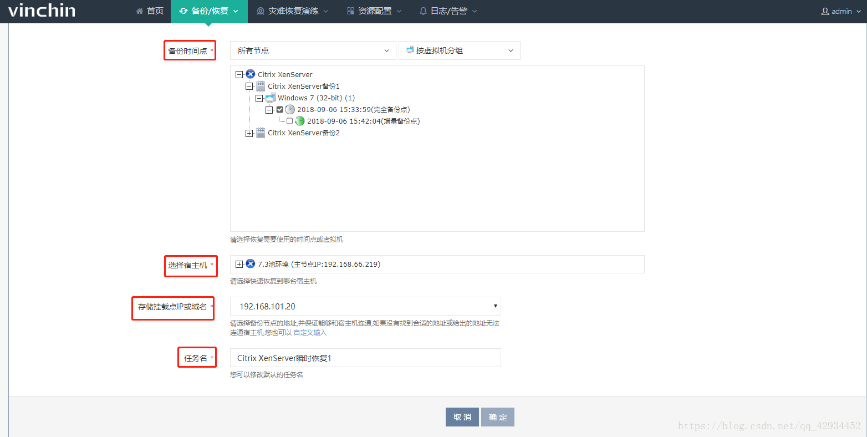The image size is (867, 437).
Task: Open the 资源配置 menu
Action: pyautogui.click(x=374, y=11)
